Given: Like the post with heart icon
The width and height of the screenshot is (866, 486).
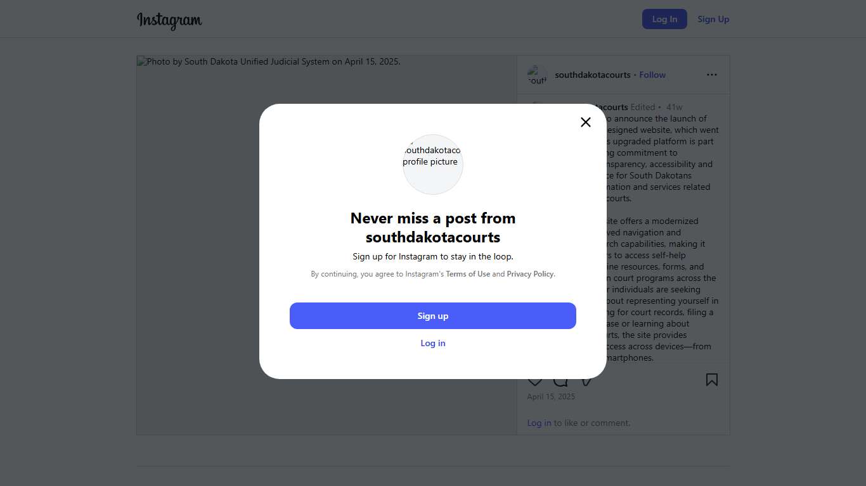Looking at the screenshot, I should click(535, 382).
